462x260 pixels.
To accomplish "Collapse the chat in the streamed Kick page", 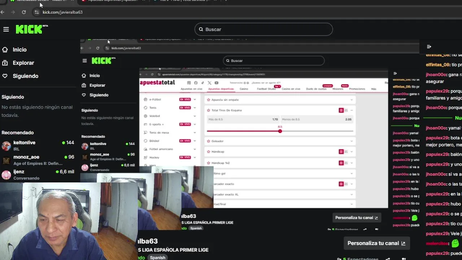I will pyautogui.click(x=395, y=73).
